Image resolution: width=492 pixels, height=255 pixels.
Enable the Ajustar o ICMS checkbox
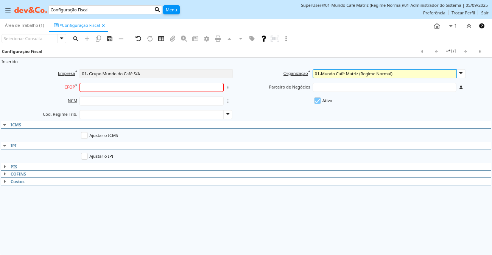click(84, 135)
